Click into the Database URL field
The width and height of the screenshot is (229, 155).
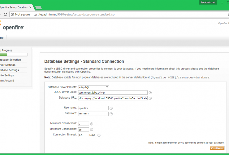(x=113, y=98)
